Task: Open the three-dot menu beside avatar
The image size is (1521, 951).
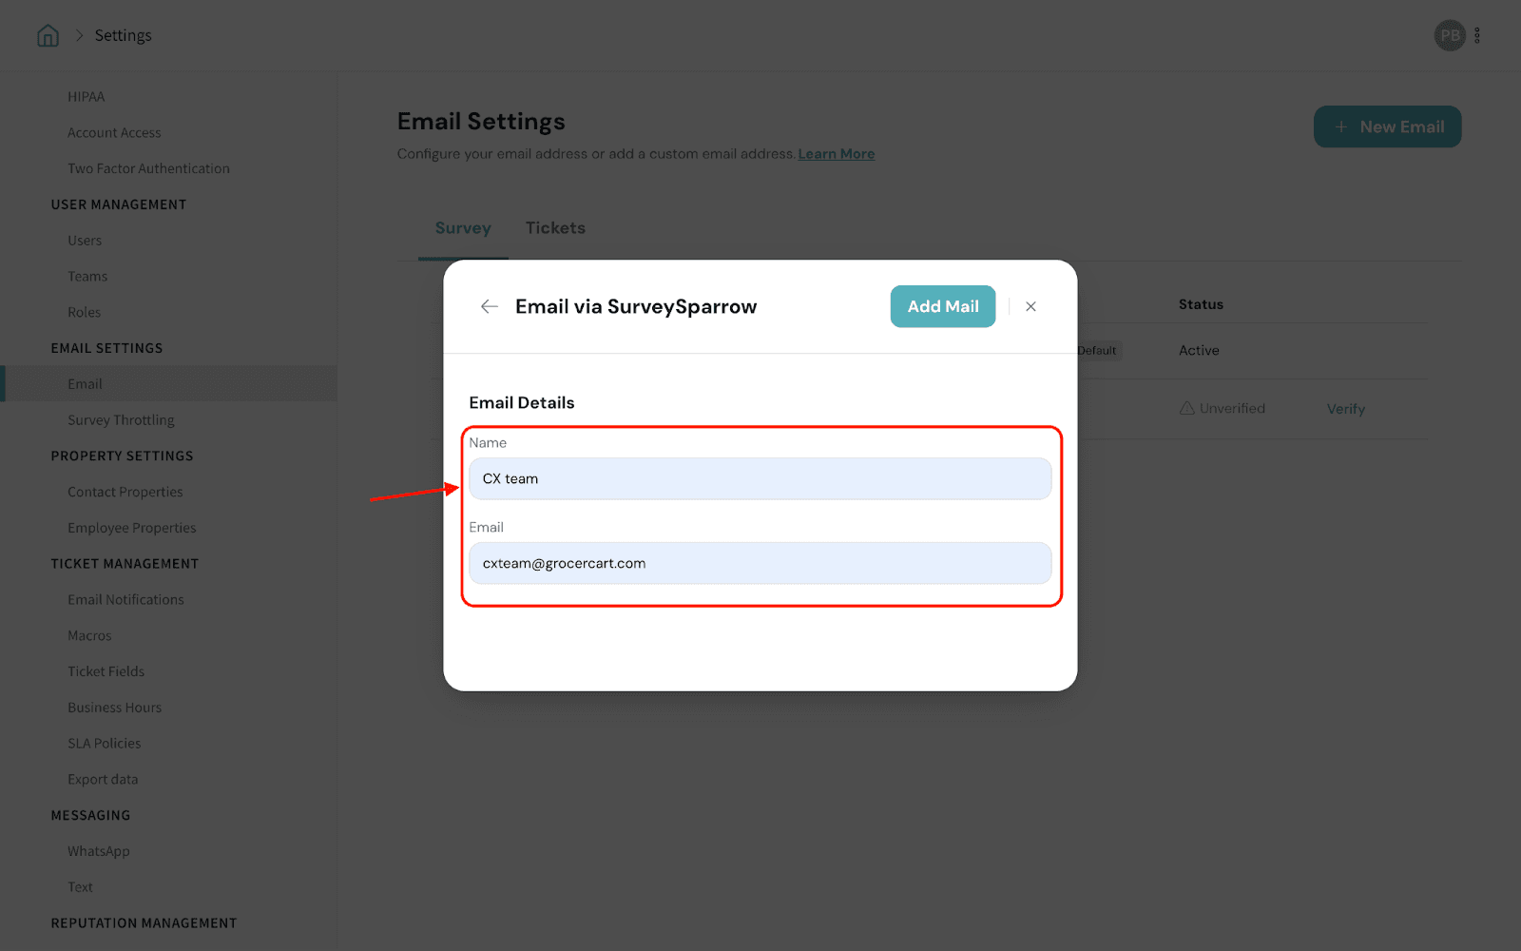Action: (x=1477, y=36)
